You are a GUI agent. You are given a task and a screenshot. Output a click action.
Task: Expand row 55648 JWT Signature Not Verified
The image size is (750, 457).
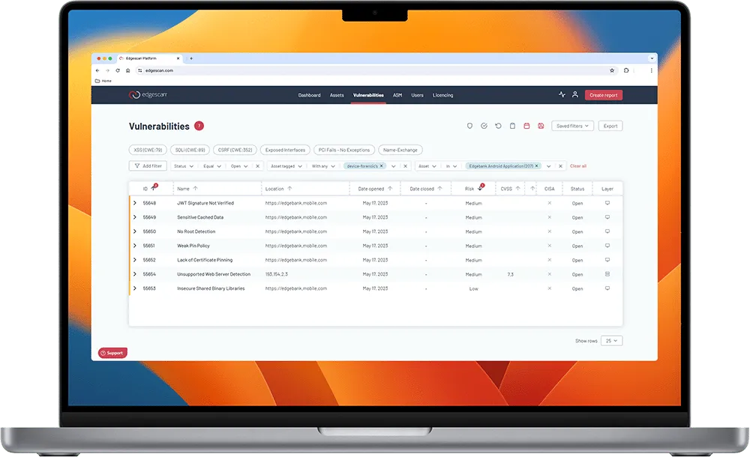pos(135,203)
